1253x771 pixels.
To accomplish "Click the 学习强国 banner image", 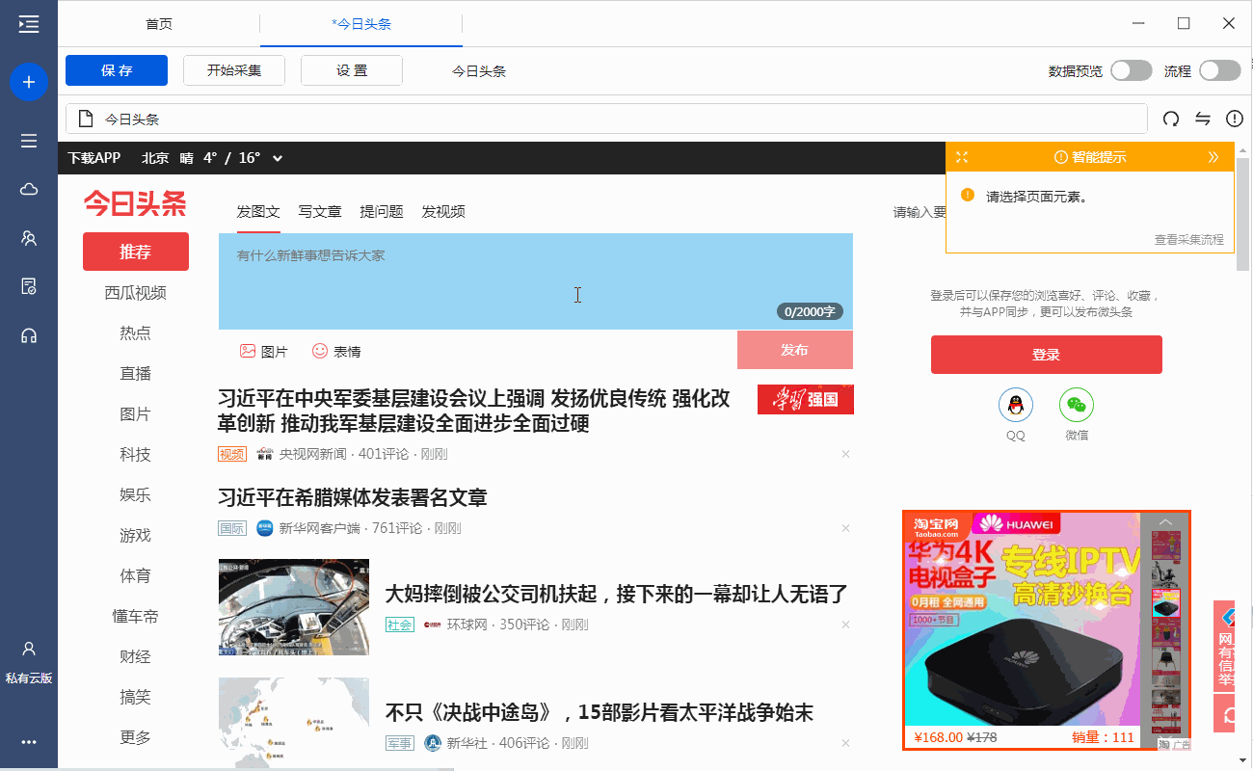I will (x=806, y=399).
